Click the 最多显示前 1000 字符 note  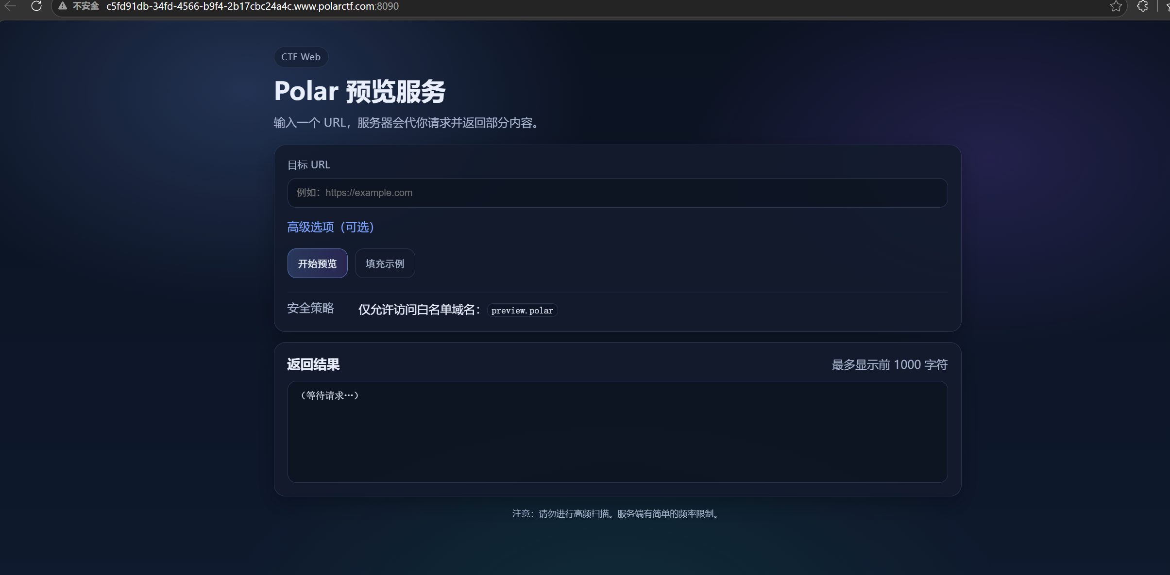(x=889, y=365)
